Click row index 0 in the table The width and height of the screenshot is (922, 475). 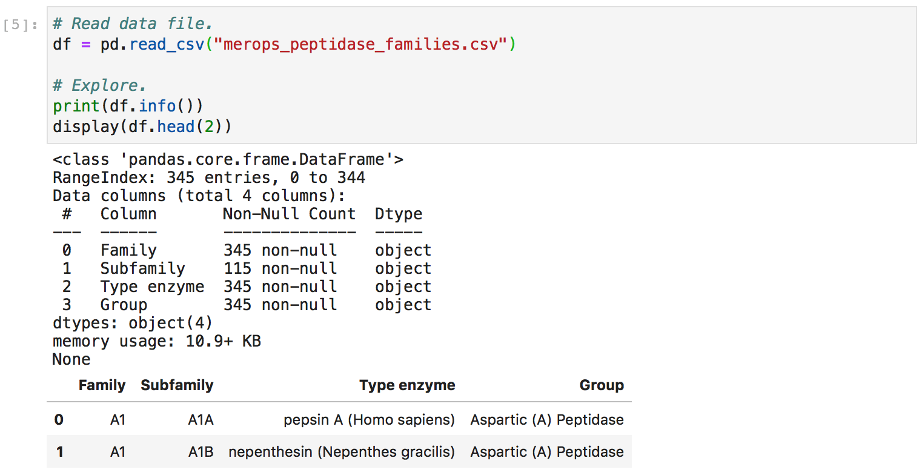coord(59,420)
